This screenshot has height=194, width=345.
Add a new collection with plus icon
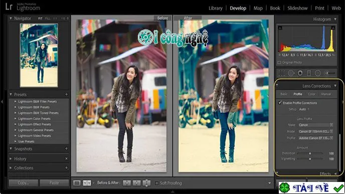[x=67, y=168]
